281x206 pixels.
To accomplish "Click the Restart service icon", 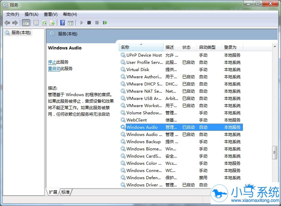I will [105, 23].
